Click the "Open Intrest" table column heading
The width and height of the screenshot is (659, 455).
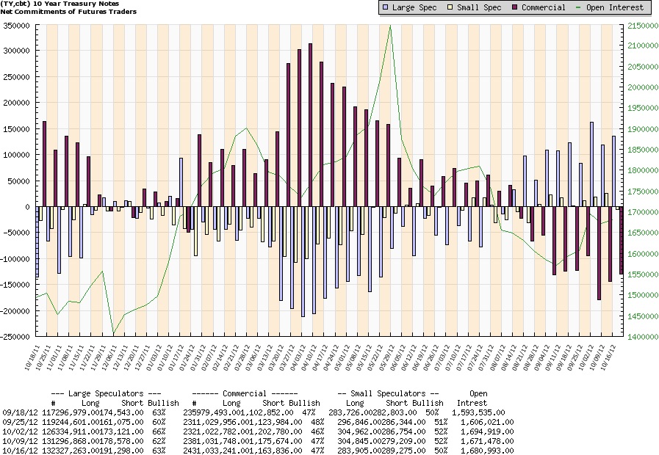click(x=473, y=398)
